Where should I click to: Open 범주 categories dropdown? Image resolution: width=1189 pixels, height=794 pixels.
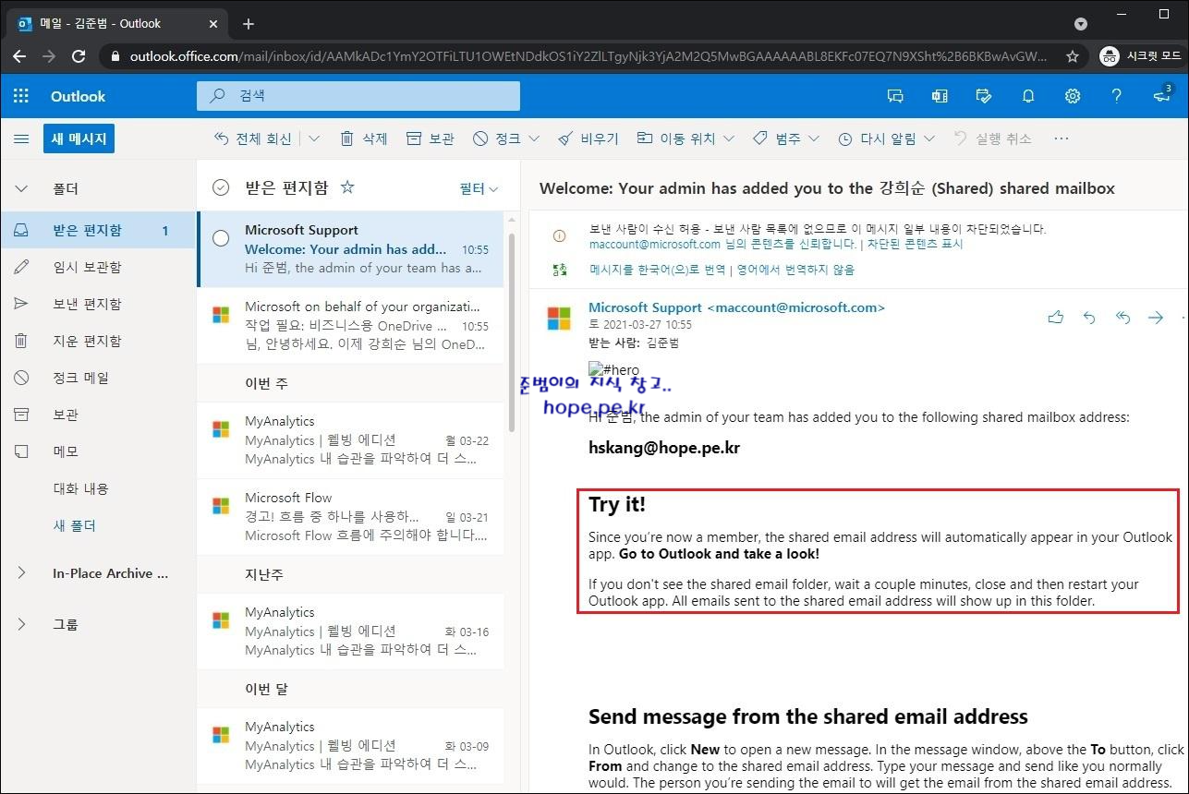814,138
